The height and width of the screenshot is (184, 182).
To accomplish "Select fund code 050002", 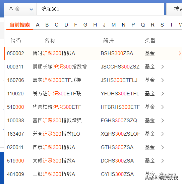I will tap(15, 53).
